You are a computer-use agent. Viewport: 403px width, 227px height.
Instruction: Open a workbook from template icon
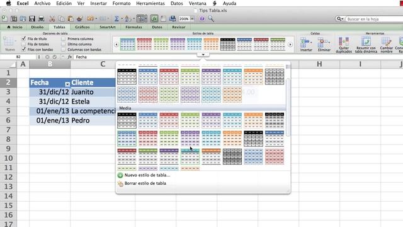pos(14,18)
